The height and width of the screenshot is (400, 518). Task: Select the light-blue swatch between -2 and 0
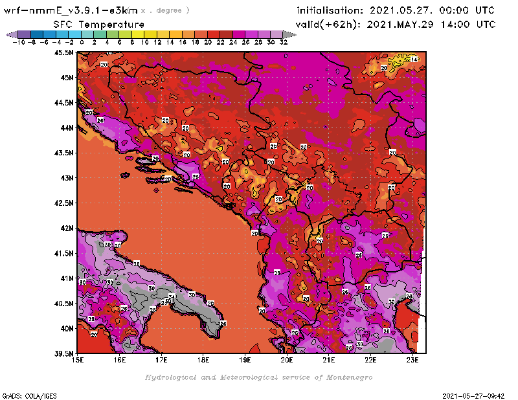click(74, 34)
